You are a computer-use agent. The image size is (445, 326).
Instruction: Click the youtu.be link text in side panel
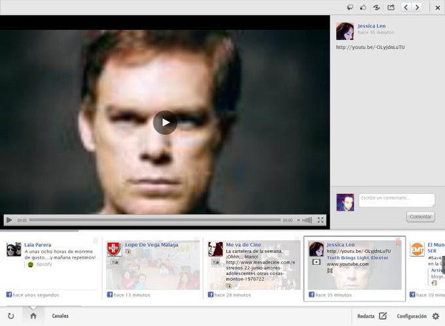point(370,47)
